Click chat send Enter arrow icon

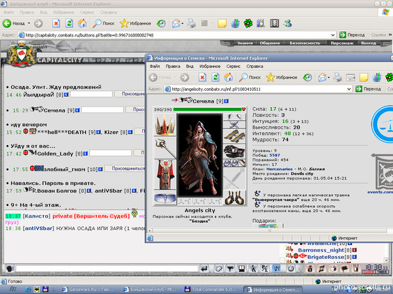tap(204, 269)
